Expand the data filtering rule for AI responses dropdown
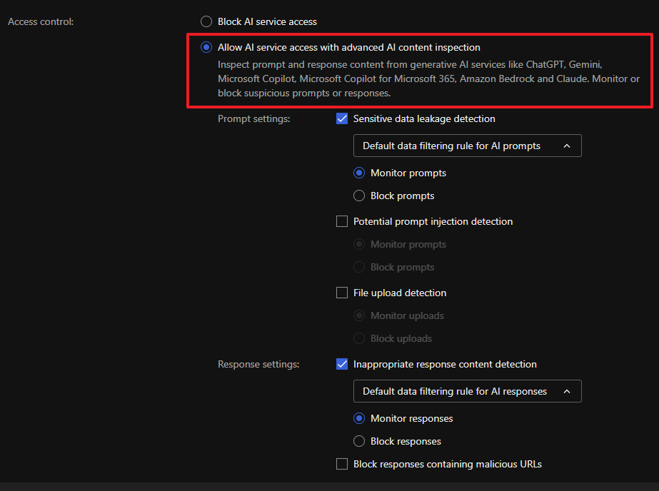Viewport: 659px width, 491px height. [467, 391]
